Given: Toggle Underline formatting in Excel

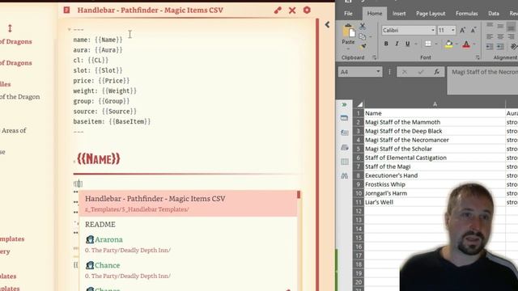Looking at the screenshot, I should coord(407,44).
